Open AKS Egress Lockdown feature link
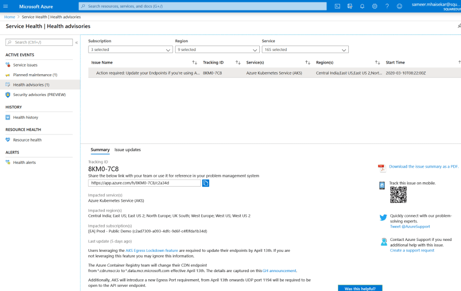This screenshot has width=461, height=291. [152, 250]
